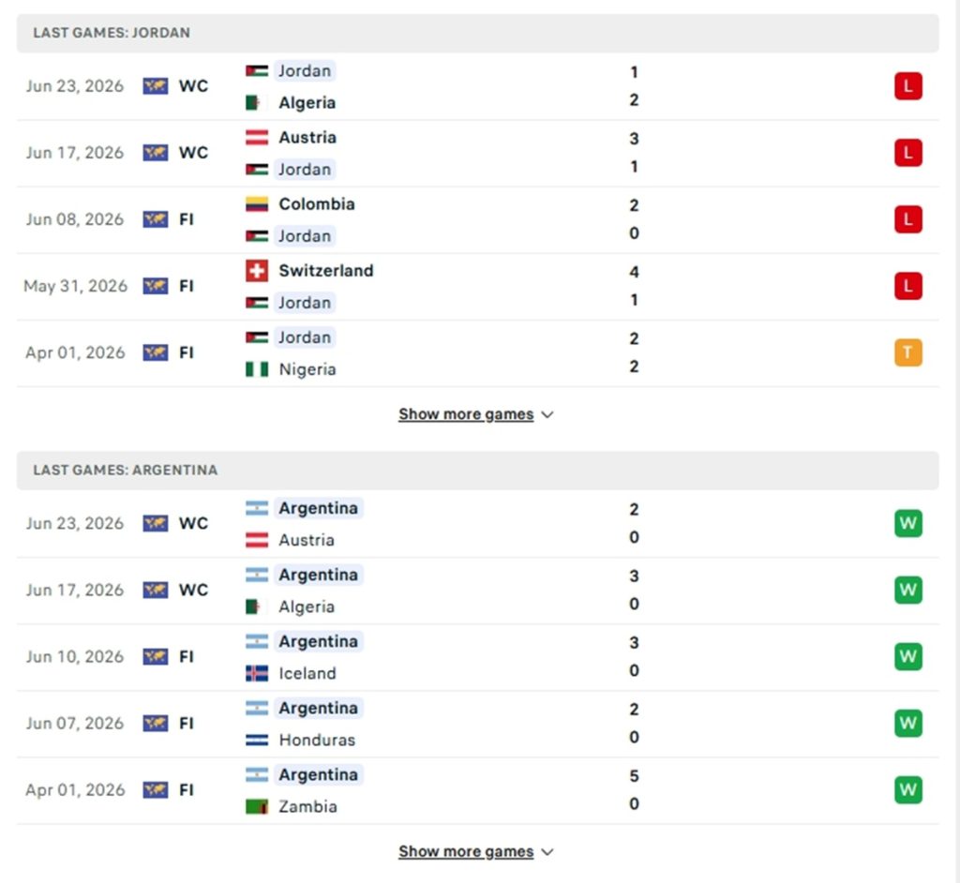Expand Show more games under Argentina

pos(475,852)
